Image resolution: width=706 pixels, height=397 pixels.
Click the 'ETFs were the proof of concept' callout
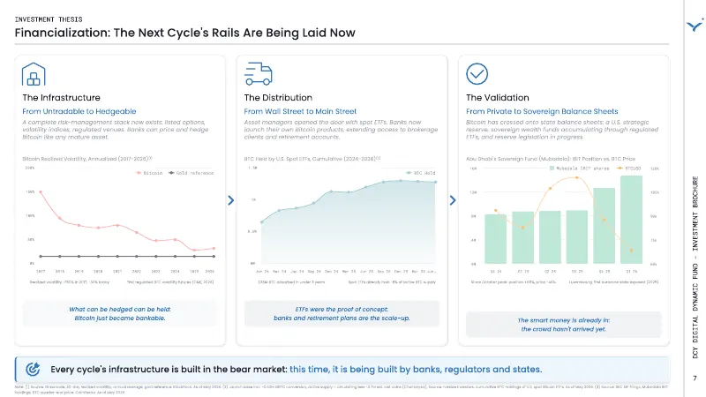pos(342,314)
